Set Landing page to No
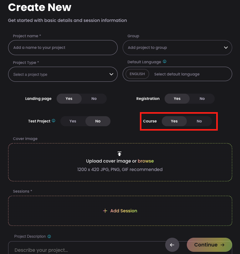Image resolution: width=240 pixels, height=254 pixels. pos(94,99)
